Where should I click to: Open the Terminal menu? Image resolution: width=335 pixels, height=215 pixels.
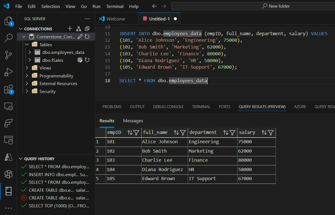click(114, 6)
